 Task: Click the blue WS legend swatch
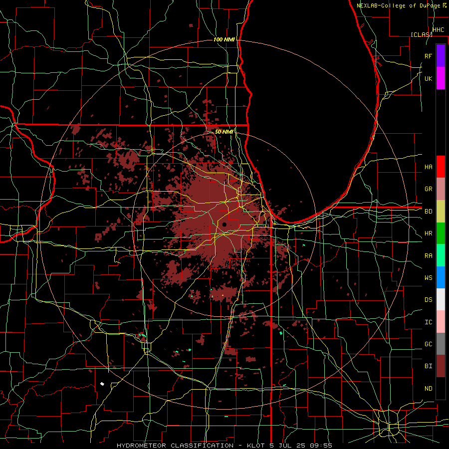[441, 277]
